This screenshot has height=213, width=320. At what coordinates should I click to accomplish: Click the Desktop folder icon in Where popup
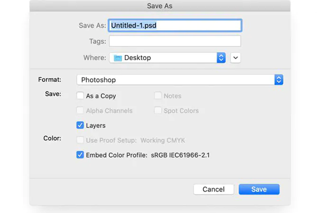point(118,58)
